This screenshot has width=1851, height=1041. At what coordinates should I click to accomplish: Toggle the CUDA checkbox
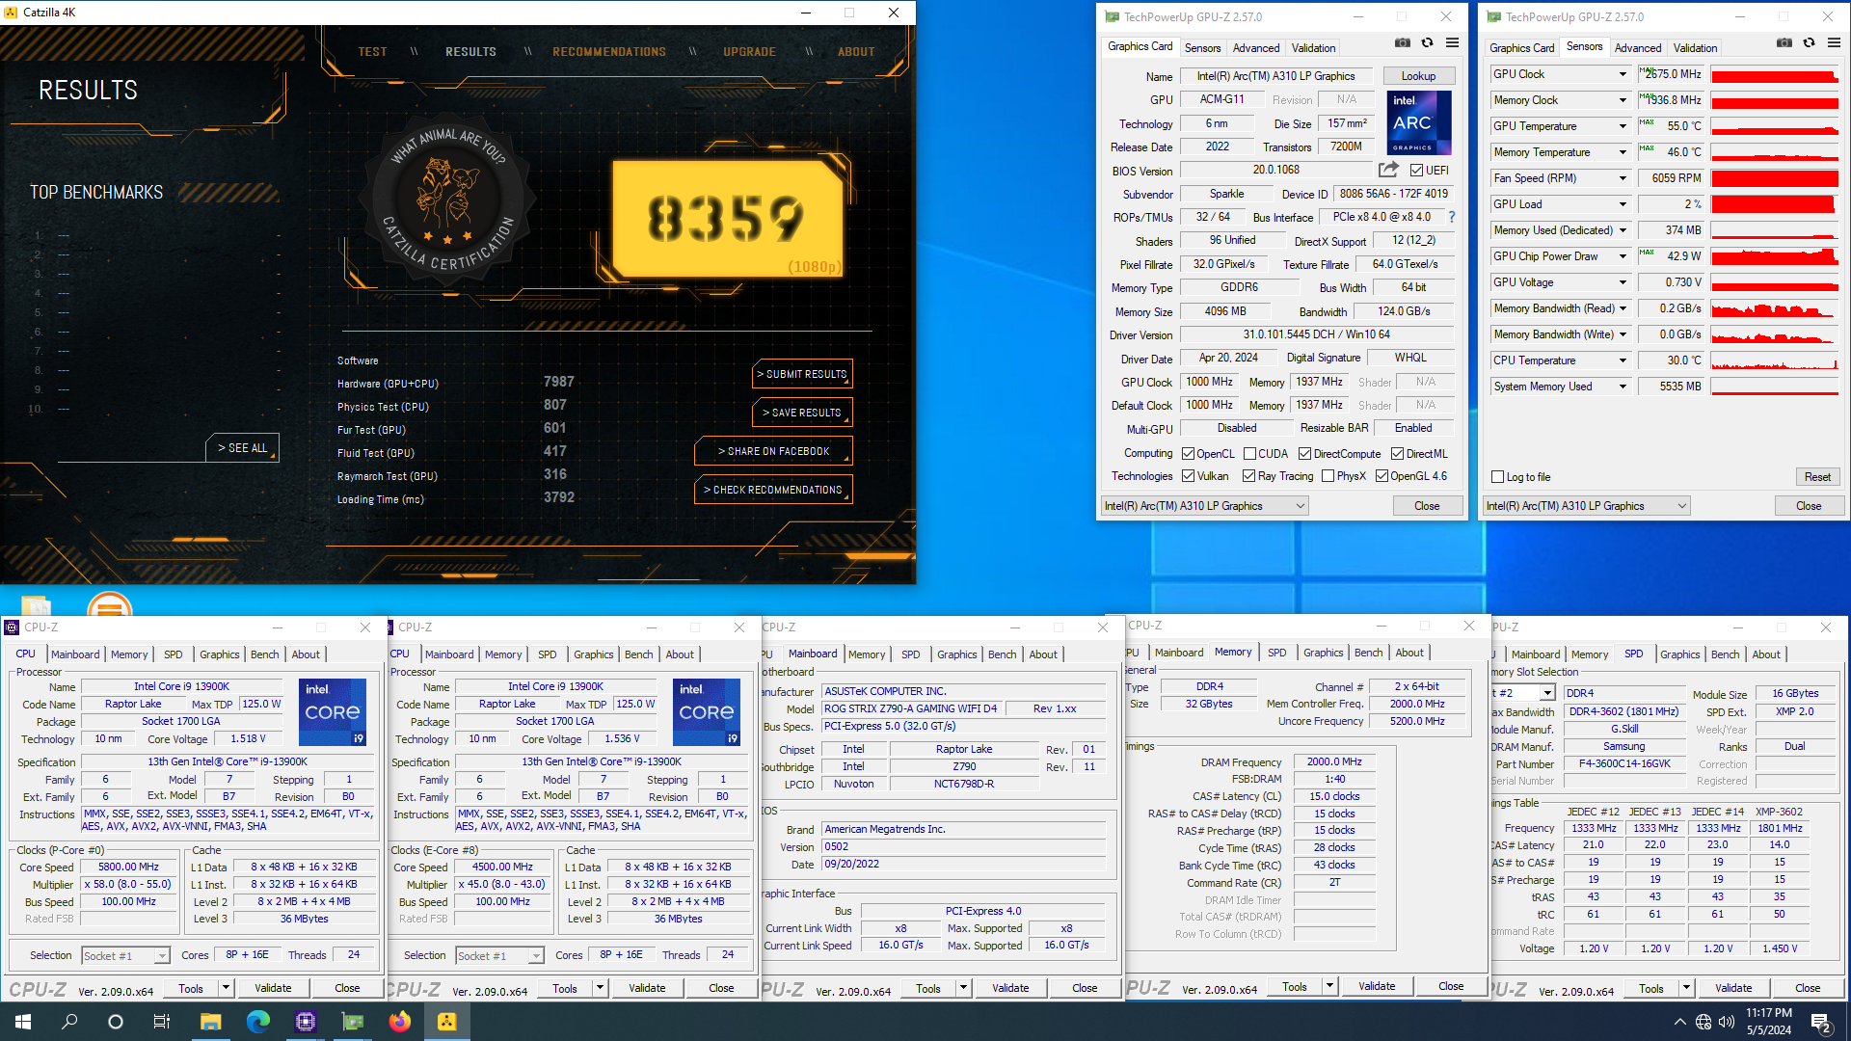point(1249,454)
